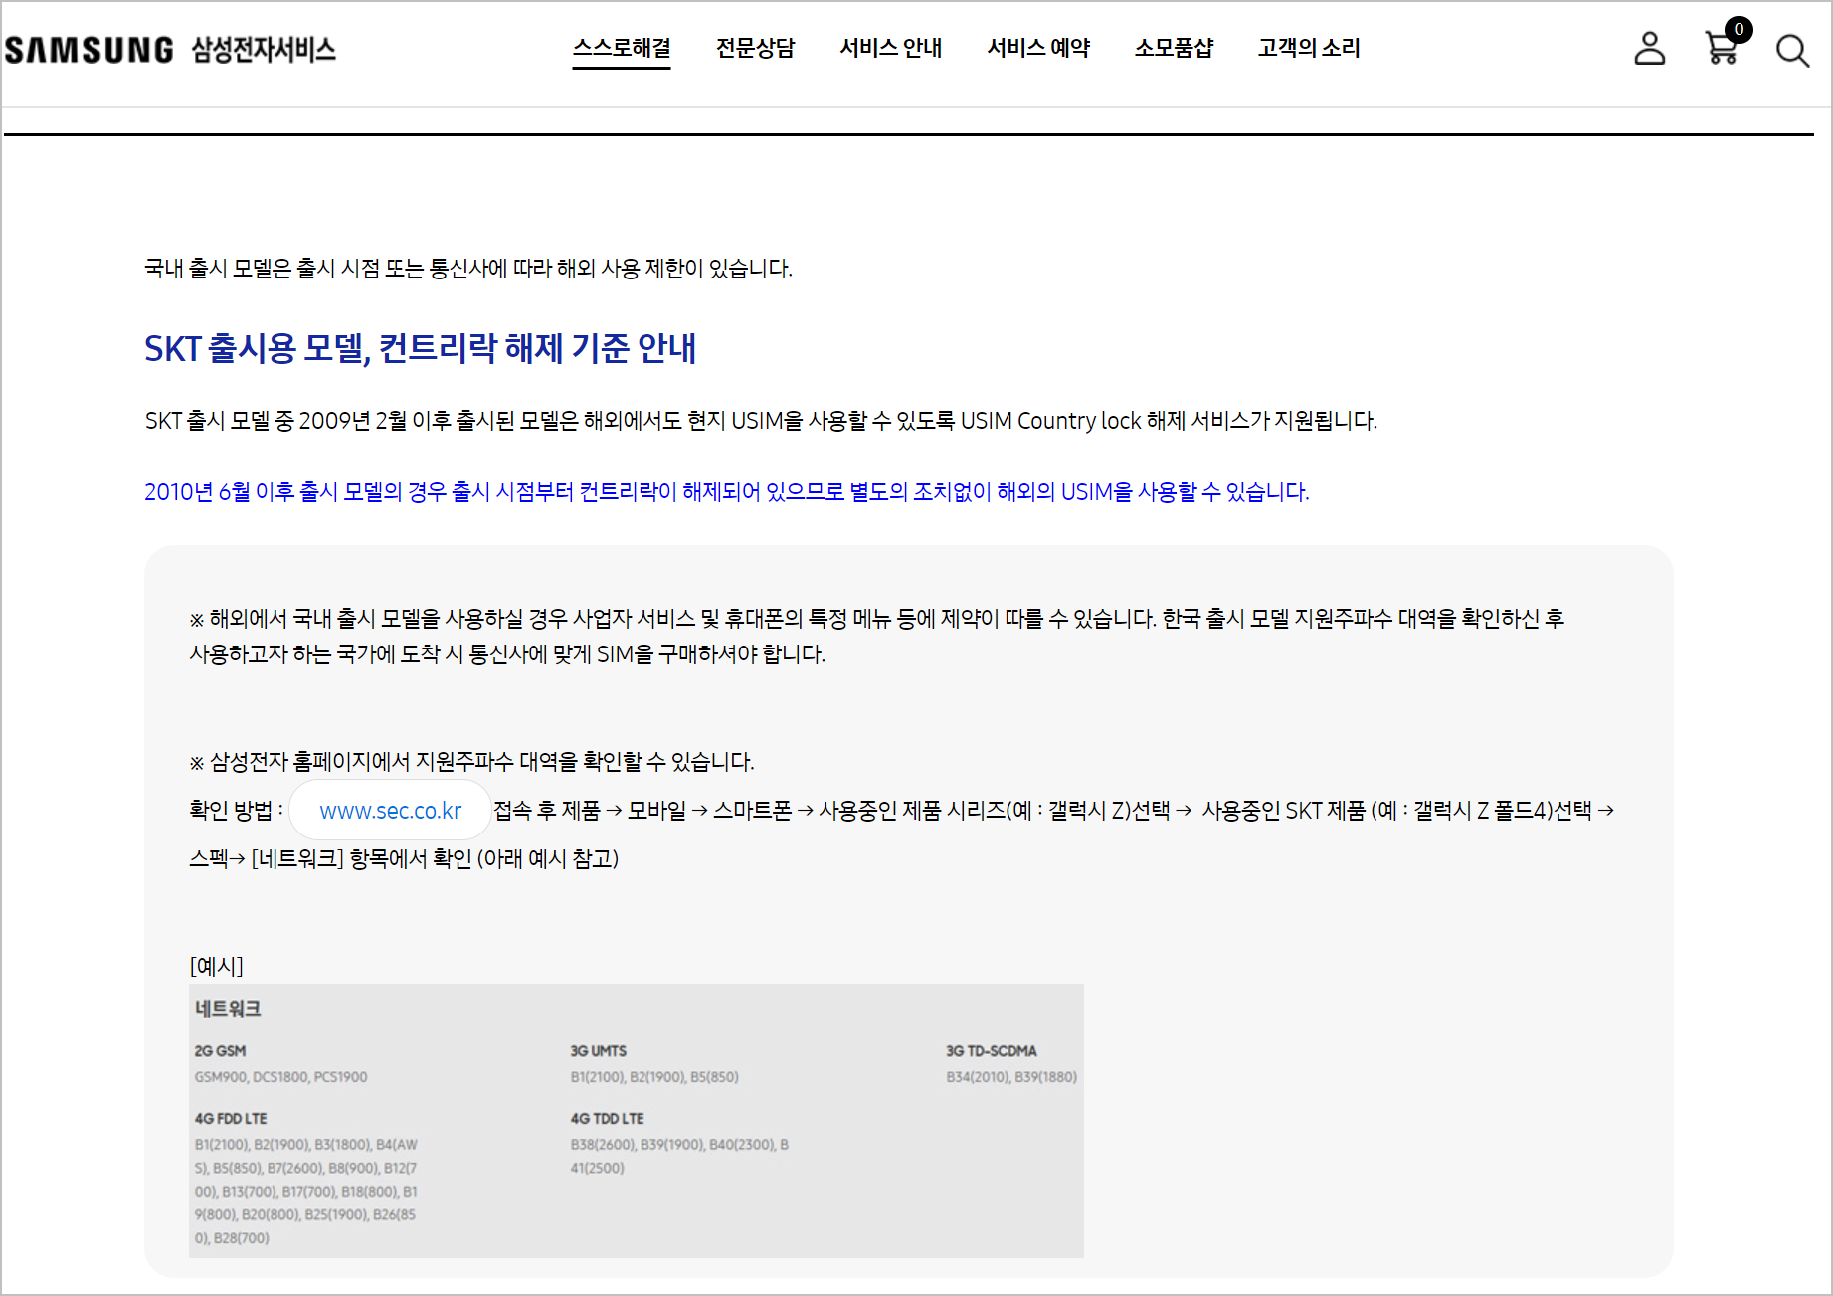Click the 2G GSM label

pyautogui.click(x=220, y=1050)
